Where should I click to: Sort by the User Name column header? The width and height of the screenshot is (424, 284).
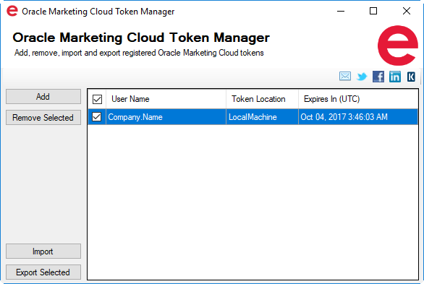point(166,99)
